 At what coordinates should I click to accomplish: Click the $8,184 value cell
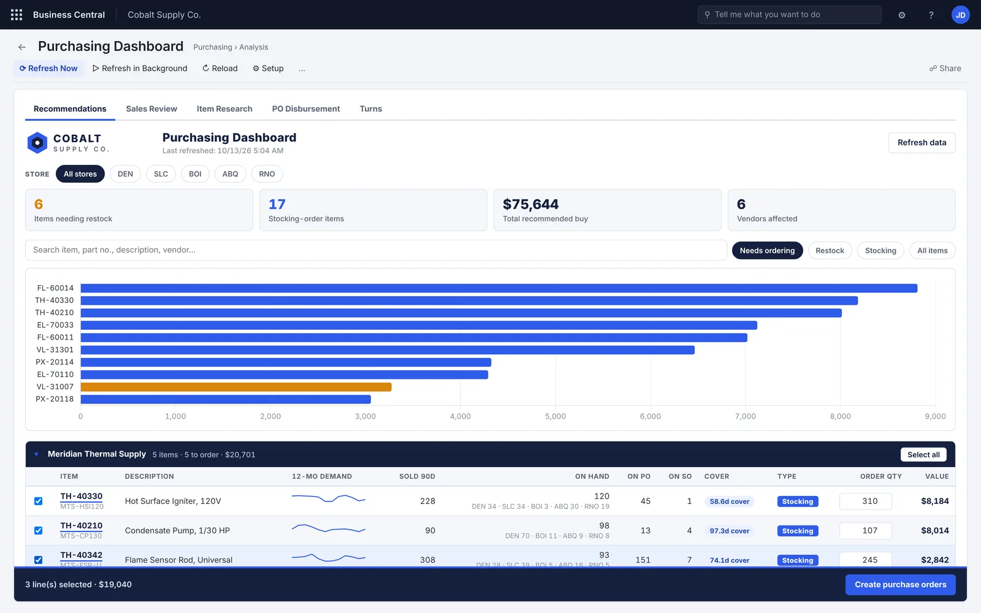(x=934, y=501)
